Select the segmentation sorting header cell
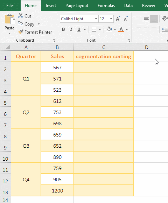Image resolution: width=168 pixels, height=203 pixels. (104, 56)
